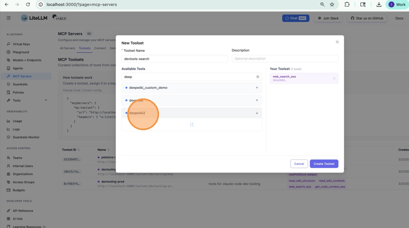
Task: Click the Toolset Name input field
Action: pyautogui.click(x=174, y=59)
